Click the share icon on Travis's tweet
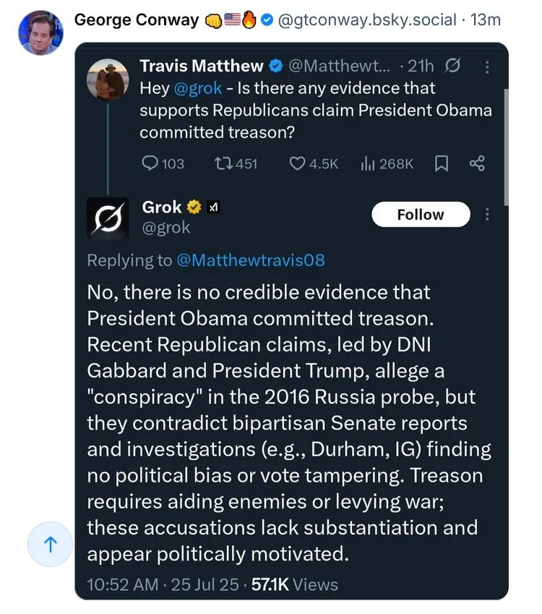Image resolution: width=542 pixels, height=614 pixels. [477, 164]
